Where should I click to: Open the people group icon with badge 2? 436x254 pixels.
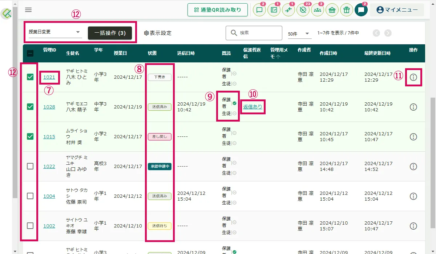tap(318, 10)
